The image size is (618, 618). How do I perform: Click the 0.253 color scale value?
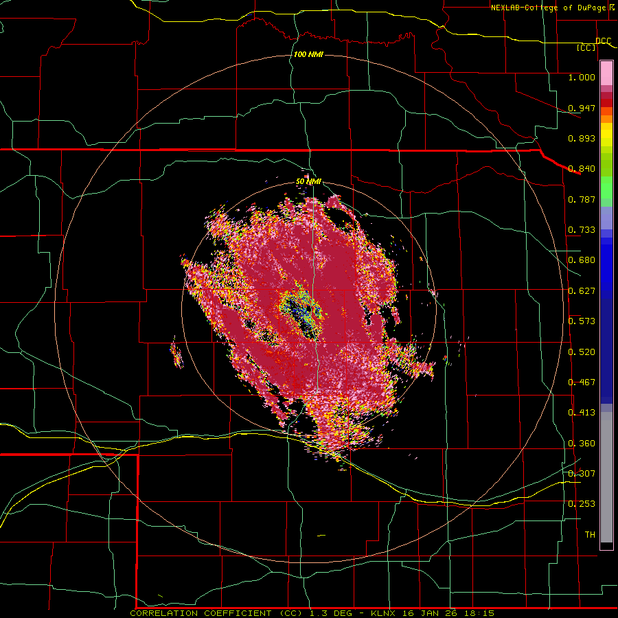tap(582, 504)
